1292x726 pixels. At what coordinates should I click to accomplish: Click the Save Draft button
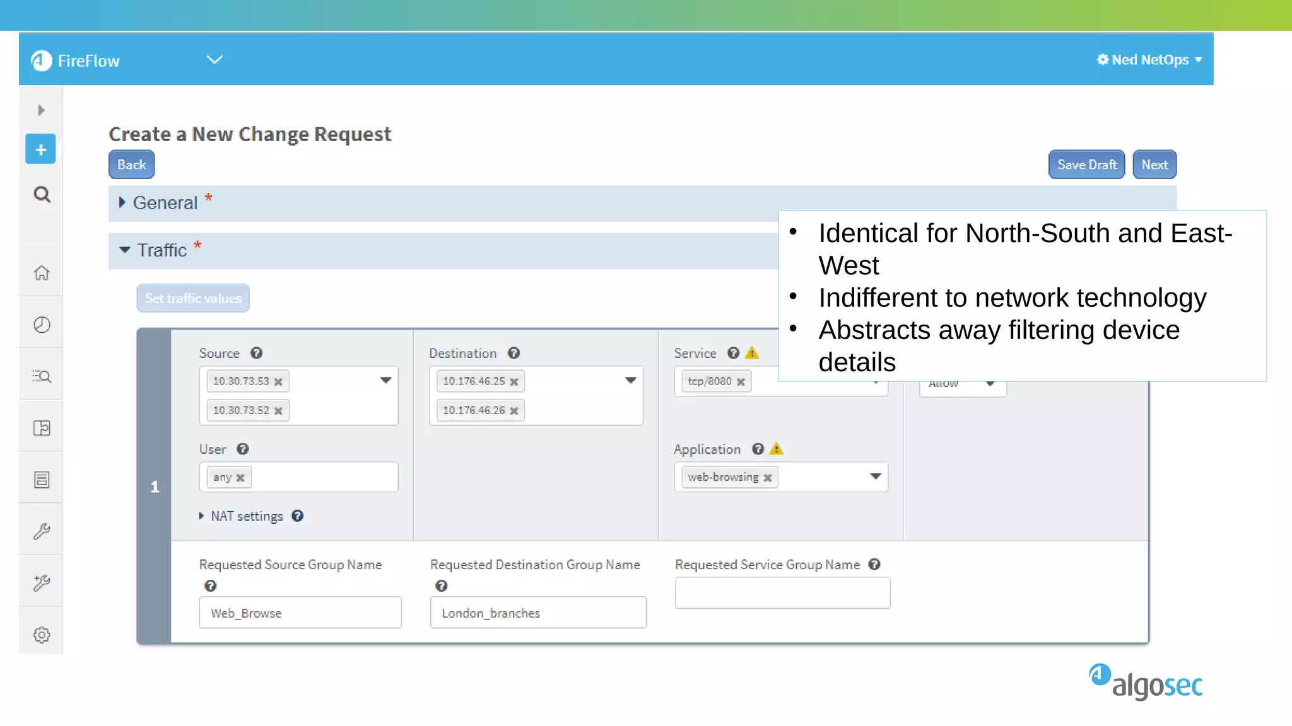click(x=1086, y=164)
